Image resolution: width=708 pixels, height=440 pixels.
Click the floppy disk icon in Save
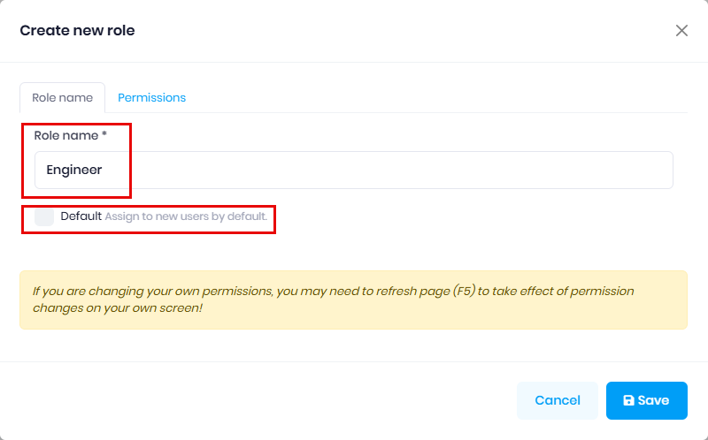[x=628, y=400]
